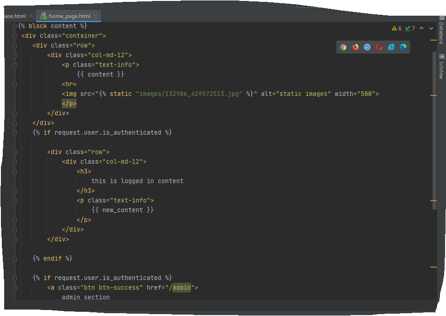446x316 pixels.
Task: Click the editor vertical scrollbar thumb
Action: [434, 129]
